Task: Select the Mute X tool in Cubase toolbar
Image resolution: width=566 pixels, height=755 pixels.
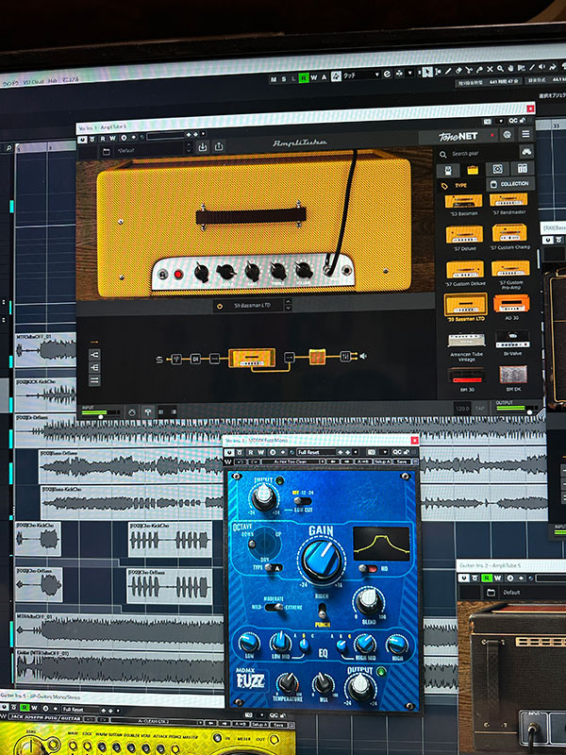Action: point(490,69)
